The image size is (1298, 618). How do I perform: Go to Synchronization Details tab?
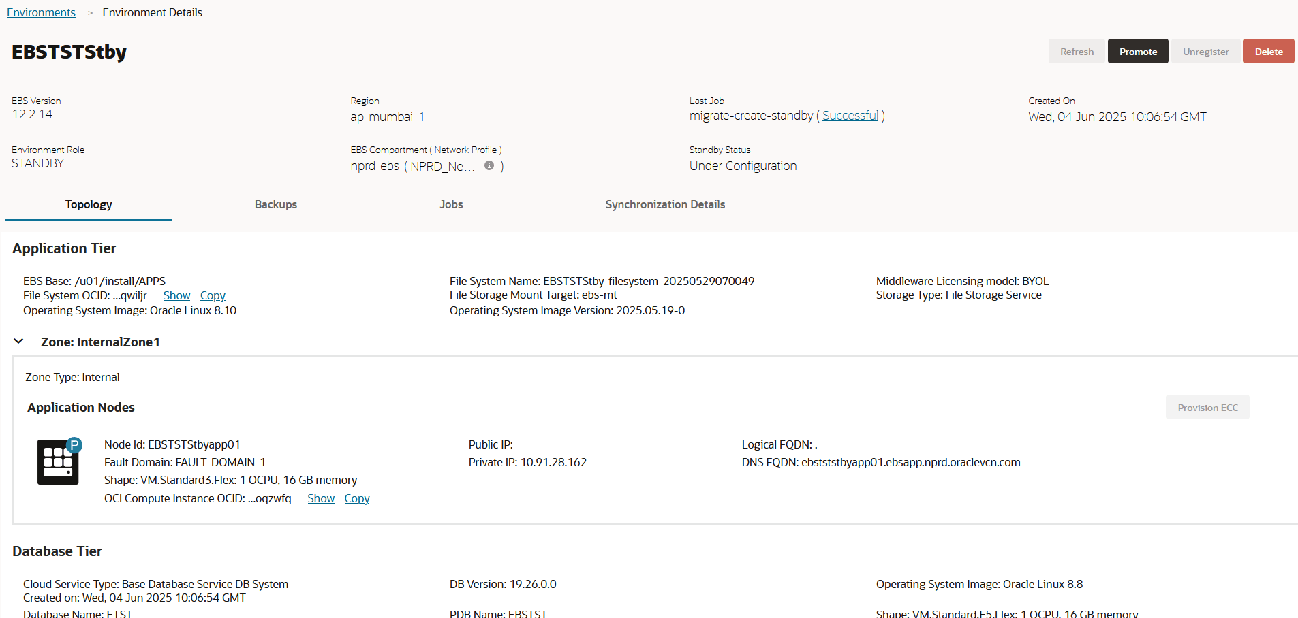pos(665,204)
